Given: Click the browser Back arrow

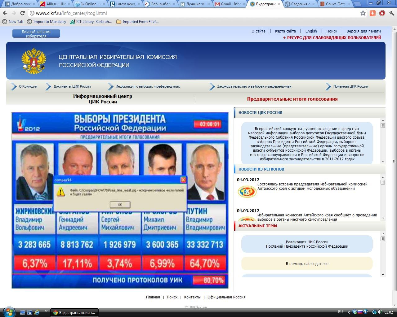Looking at the screenshot, I should [x=5, y=13].
